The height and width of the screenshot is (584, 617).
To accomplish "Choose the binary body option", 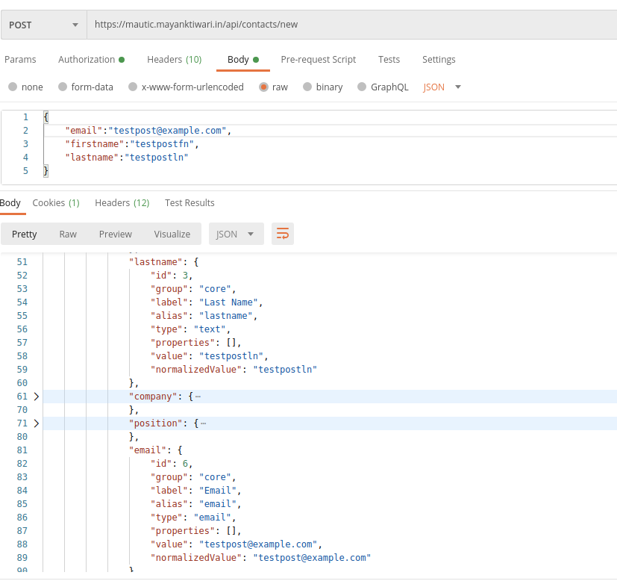I will [x=322, y=87].
